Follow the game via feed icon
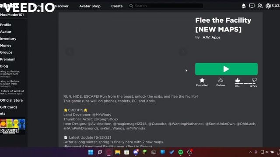280x157 pixels. 220,80
